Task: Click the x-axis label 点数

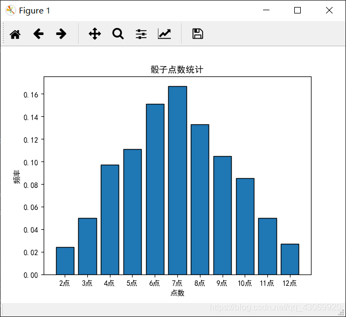Action: tap(177, 293)
